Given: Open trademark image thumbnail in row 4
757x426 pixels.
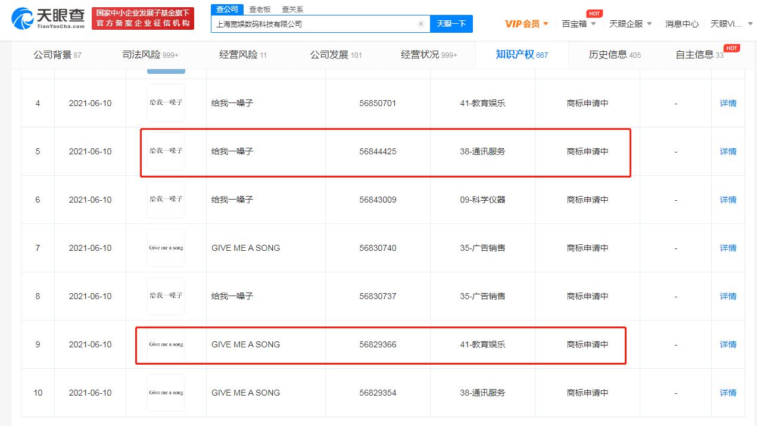Looking at the screenshot, I should pos(166,103).
